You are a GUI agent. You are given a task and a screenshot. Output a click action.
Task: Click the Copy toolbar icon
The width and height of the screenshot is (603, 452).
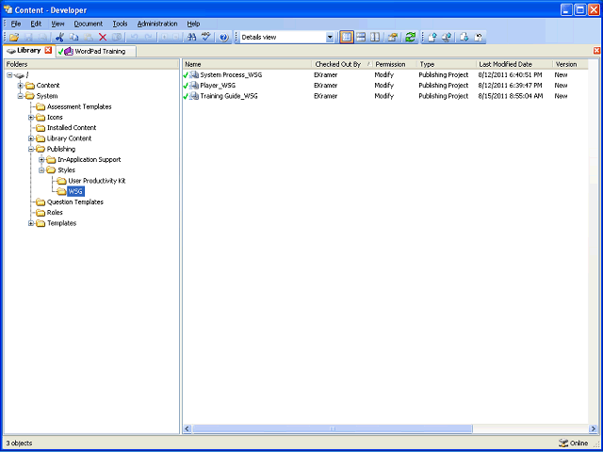click(73, 38)
